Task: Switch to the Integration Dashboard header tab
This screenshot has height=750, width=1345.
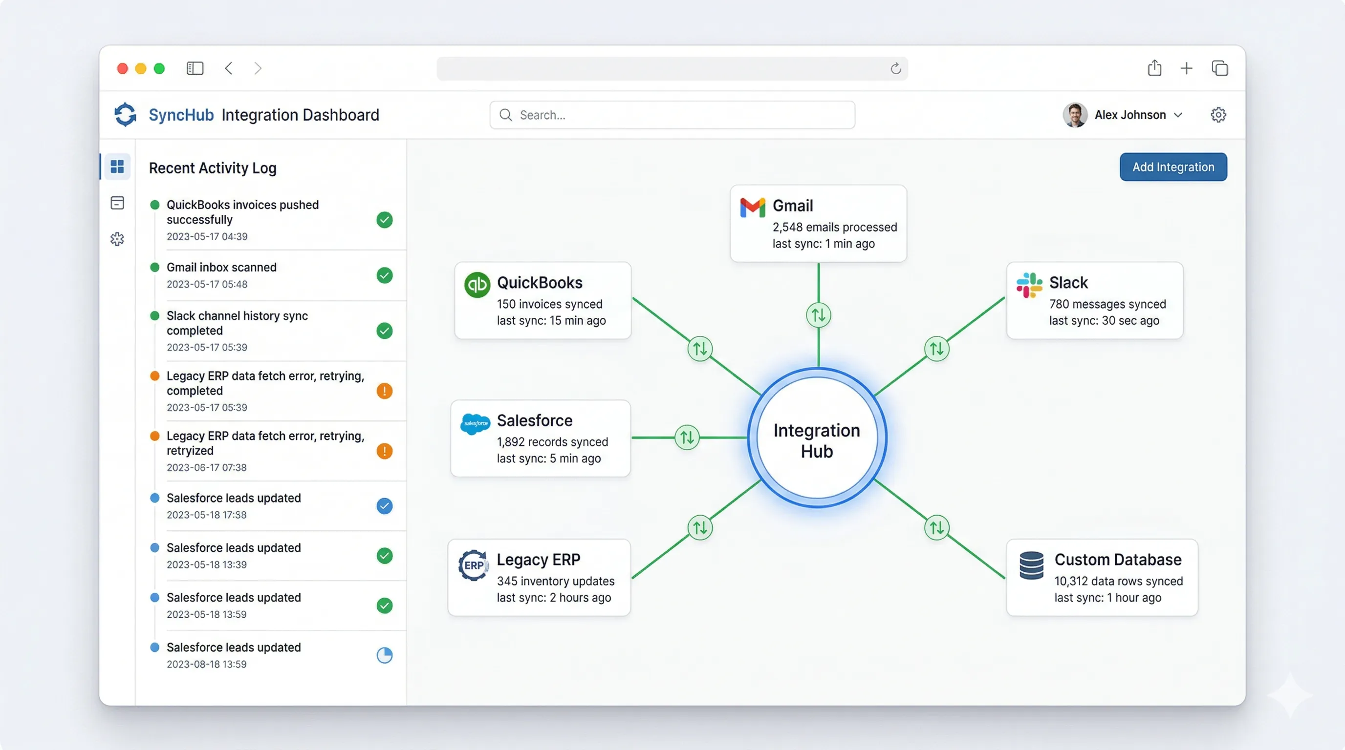Action: point(300,115)
